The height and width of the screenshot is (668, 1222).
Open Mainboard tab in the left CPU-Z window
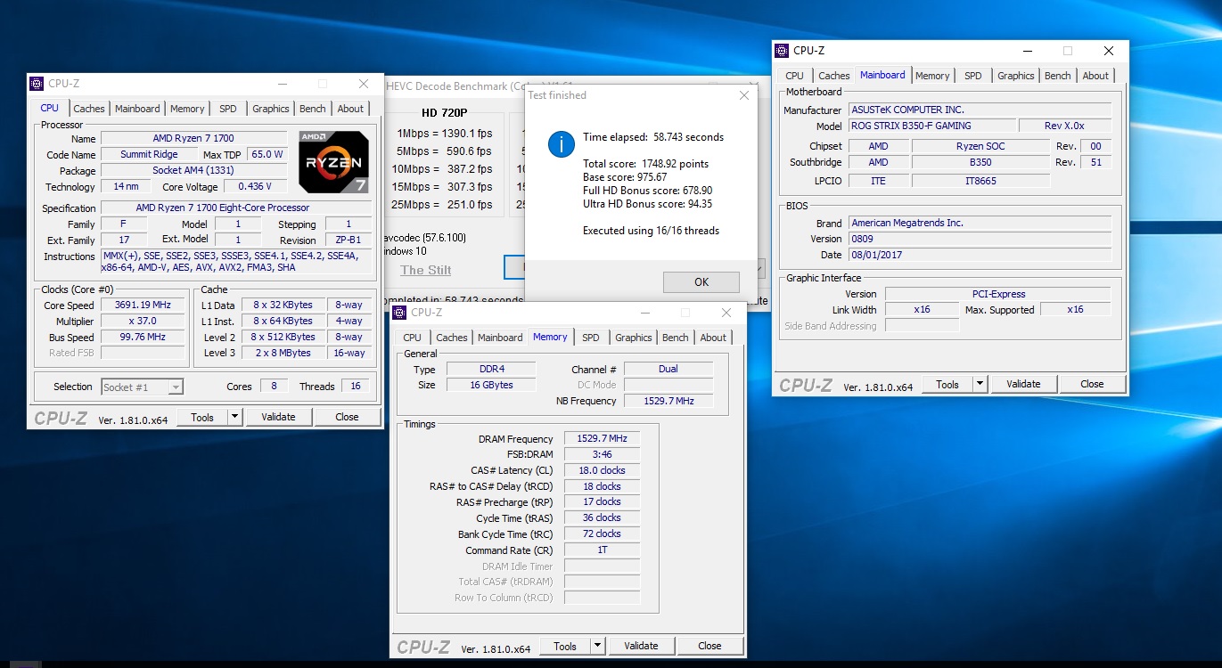coord(137,109)
